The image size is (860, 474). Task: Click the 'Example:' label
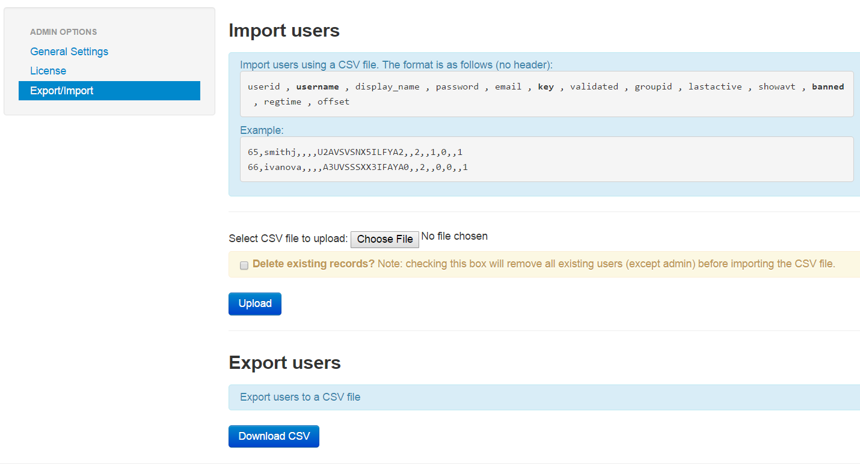pos(262,130)
